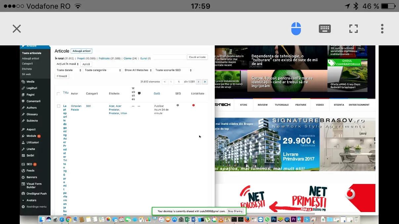Image resolution: width=399 pixels, height=224 pixels.
Task: Click the Setări settings icon in sidebar
Action: (23, 156)
